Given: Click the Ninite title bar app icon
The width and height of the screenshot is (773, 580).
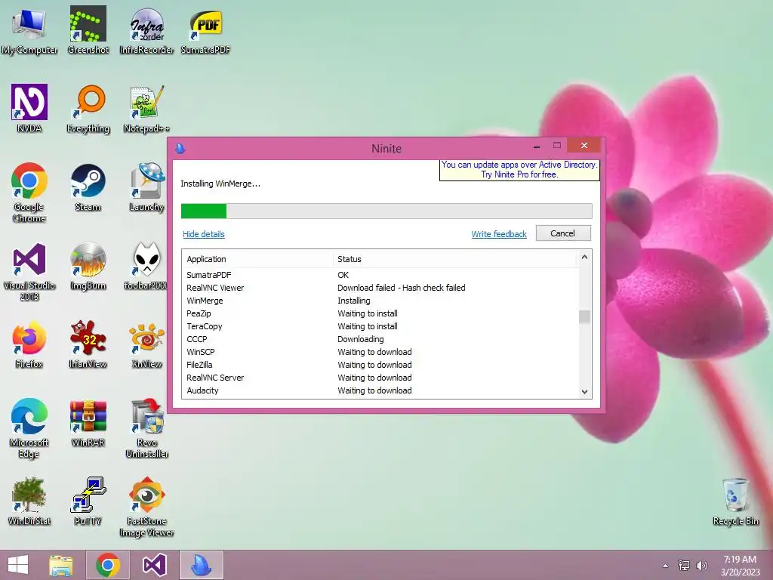Looking at the screenshot, I should (180, 148).
